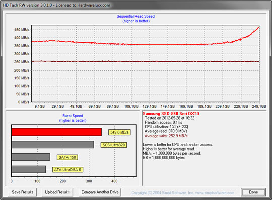The image size is (272, 200).
Task: Click the red burst speed bar
Action: coord(56,132)
